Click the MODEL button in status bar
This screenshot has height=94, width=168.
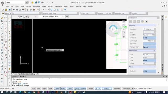(x=98, y=89)
